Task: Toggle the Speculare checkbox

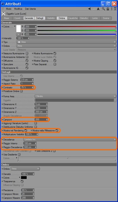Action: [x=27, y=64]
